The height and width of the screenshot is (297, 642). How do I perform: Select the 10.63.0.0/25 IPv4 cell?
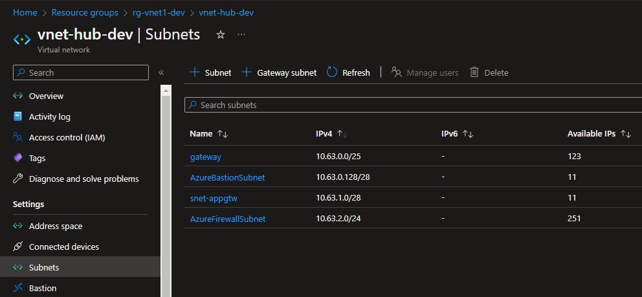click(x=338, y=157)
